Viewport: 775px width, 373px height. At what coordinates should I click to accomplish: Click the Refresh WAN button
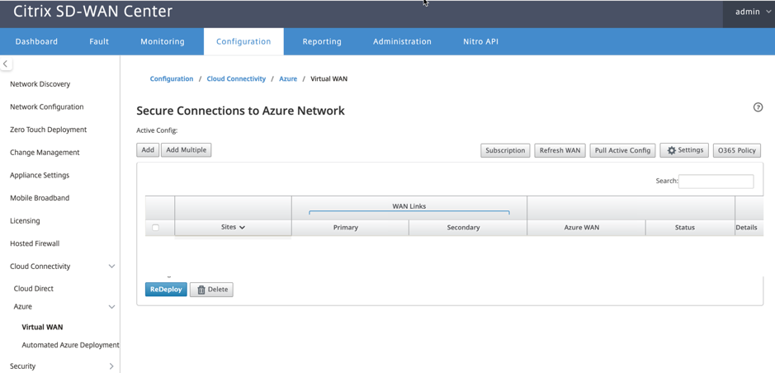pyautogui.click(x=560, y=151)
